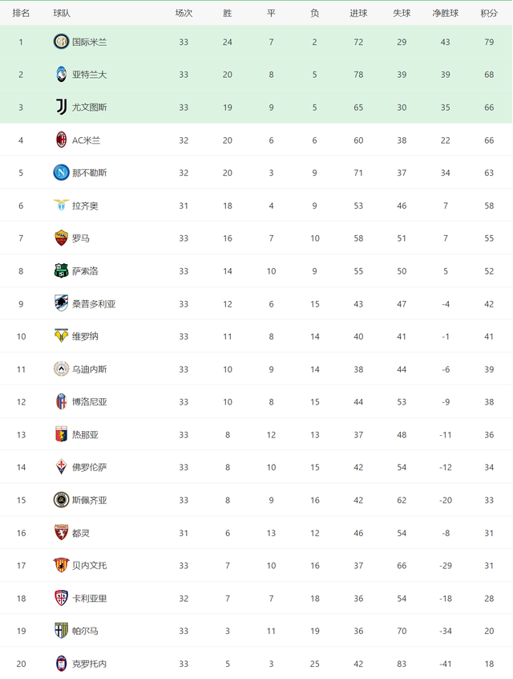Click the Atalanta (亚特兰大) team logo

pos(61,75)
